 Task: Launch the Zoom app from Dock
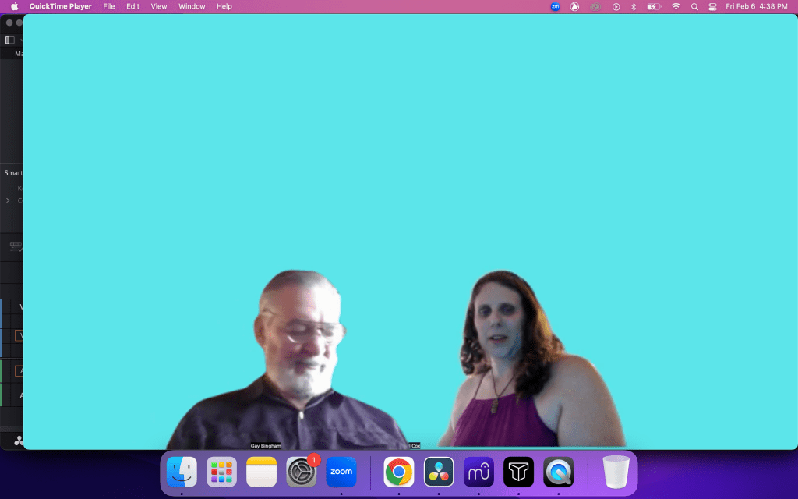pyautogui.click(x=341, y=472)
